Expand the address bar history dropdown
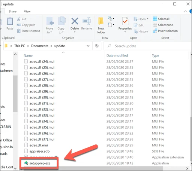The width and height of the screenshot is (192, 171). (88, 46)
